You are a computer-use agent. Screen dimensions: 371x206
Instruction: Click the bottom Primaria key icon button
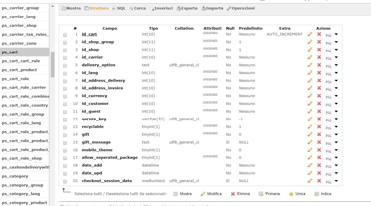(x=269, y=194)
